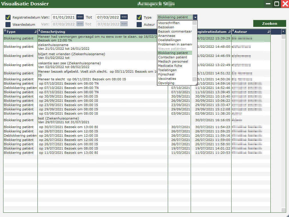Uncheck the Type filter checkbox
The height and width of the screenshot is (217, 289).
(x=139, y=17)
